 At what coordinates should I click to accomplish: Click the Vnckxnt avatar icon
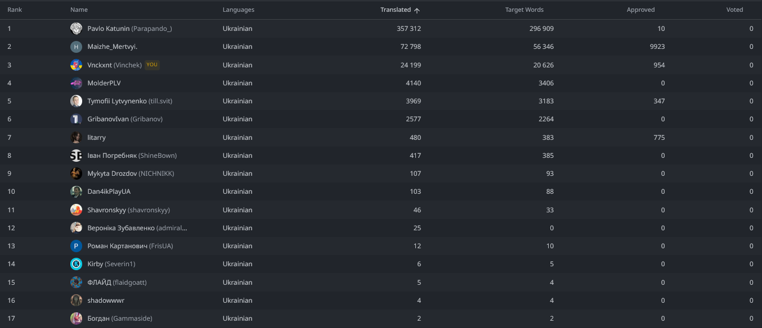point(76,65)
